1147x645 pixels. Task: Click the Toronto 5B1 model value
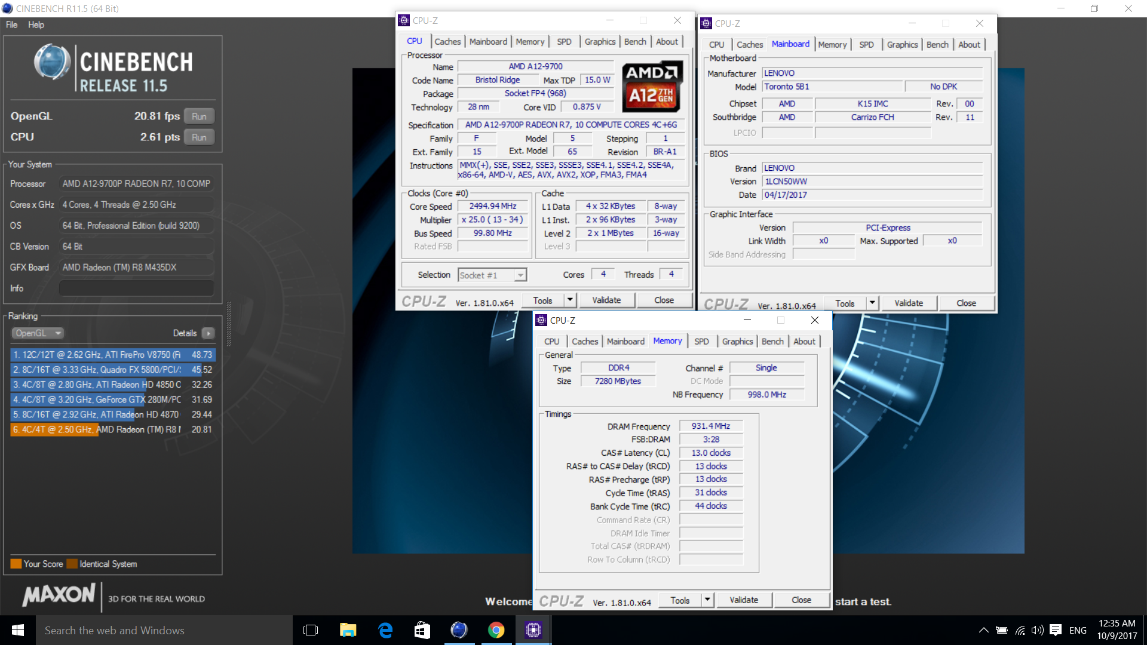832,87
